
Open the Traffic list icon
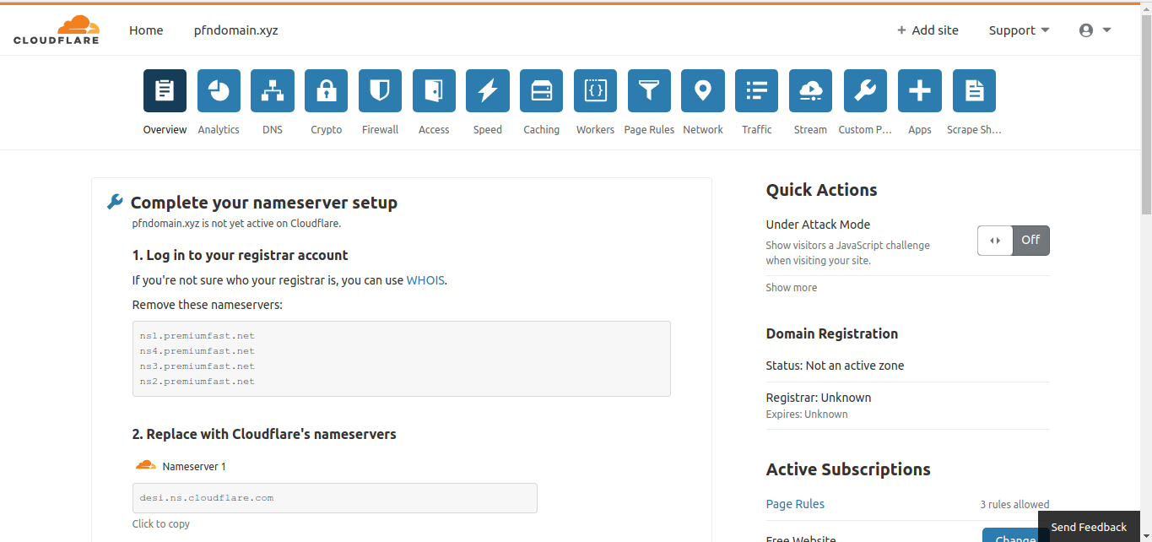tap(756, 90)
